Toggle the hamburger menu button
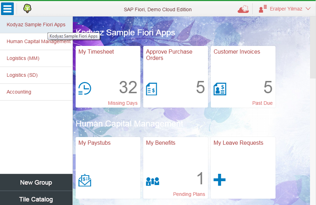This screenshot has height=205, width=316. (7, 9)
